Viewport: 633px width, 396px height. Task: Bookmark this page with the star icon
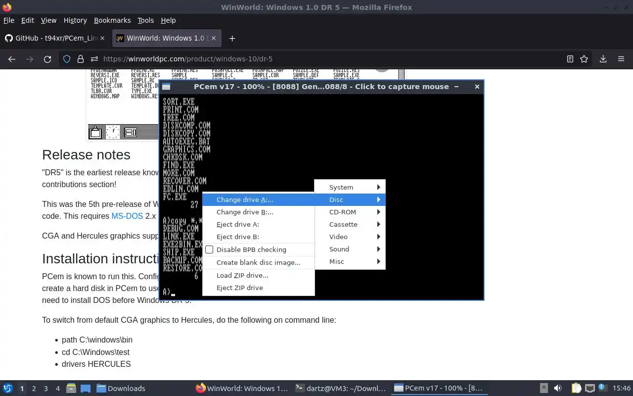[584, 59]
